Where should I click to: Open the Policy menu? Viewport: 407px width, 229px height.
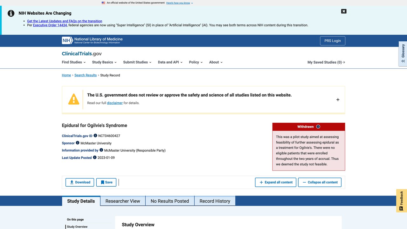click(196, 62)
